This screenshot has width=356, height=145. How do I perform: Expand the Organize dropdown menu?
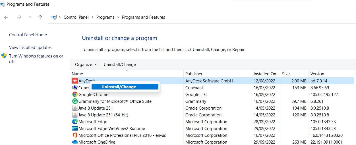pos(86,65)
